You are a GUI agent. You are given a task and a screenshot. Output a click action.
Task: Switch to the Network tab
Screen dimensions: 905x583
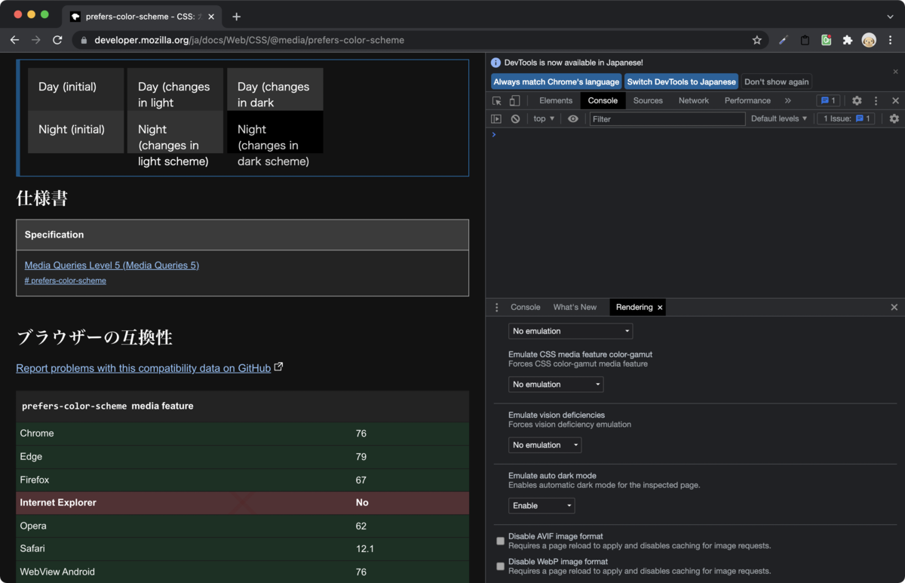(x=693, y=100)
